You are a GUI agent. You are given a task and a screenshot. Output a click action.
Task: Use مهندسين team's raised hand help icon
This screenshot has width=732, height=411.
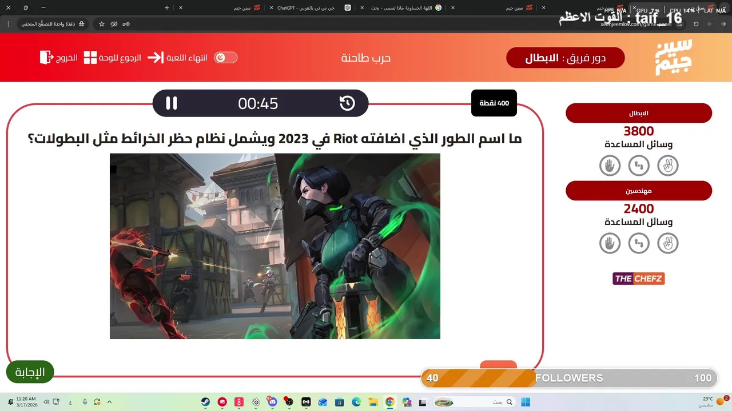pyautogui.click(x=610, y=243)
